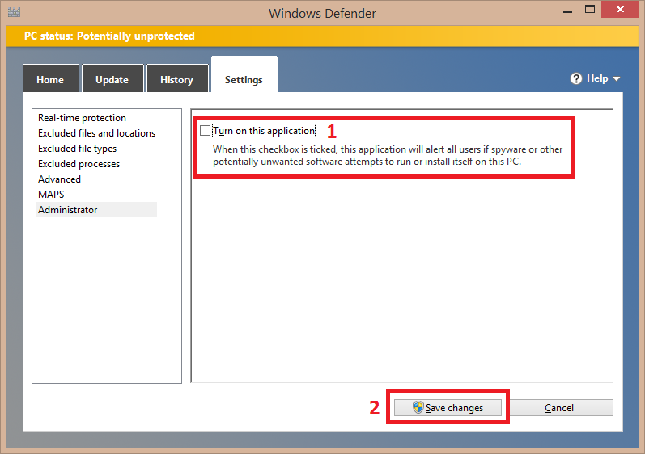Image resolution: width=645 pixels, height=454 pixels.
Task: Close the Windows Defender window
Action: pyautogui.click(x=621, y=10)
